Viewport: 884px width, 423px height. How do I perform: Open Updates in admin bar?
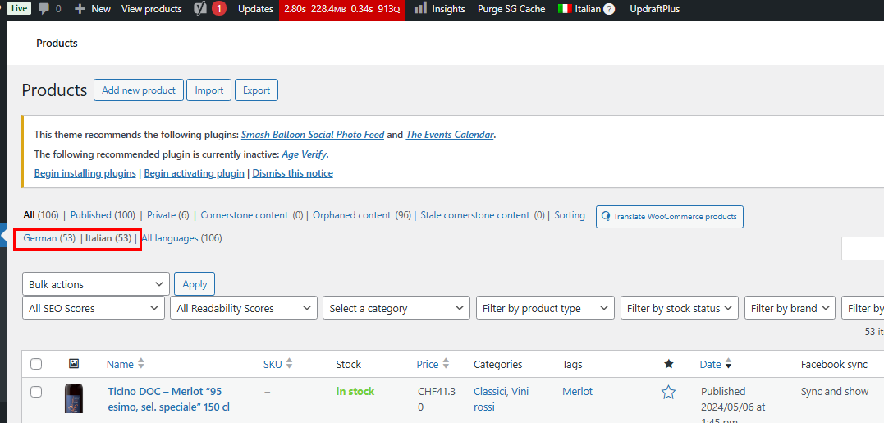coord(255,9)
